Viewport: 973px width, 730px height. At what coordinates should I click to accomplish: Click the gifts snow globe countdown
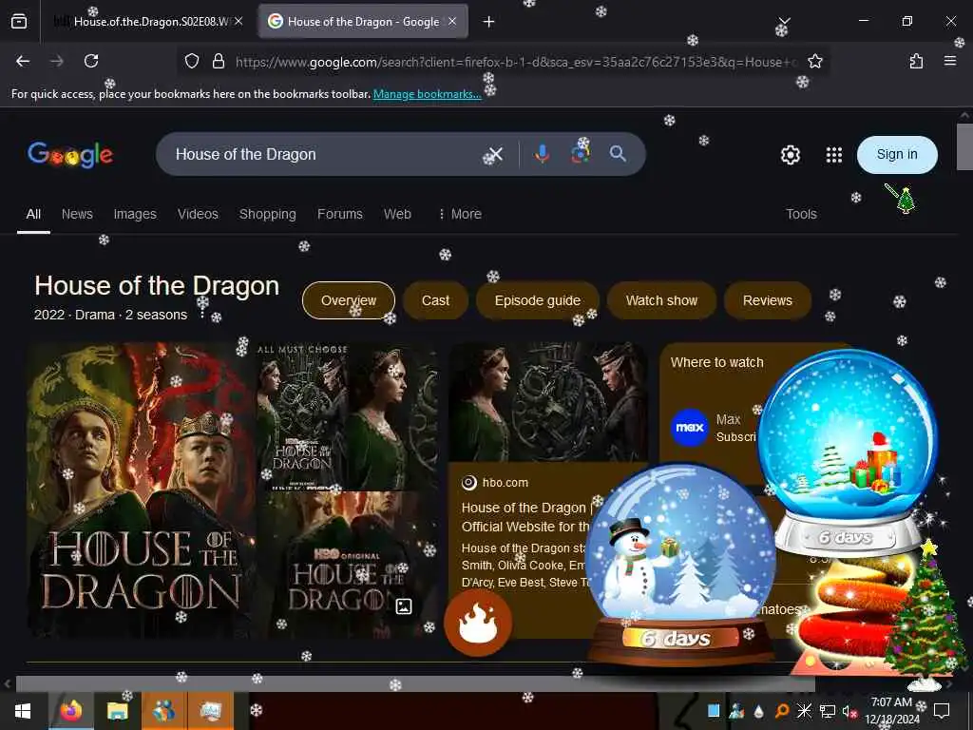tap(847, 450)
